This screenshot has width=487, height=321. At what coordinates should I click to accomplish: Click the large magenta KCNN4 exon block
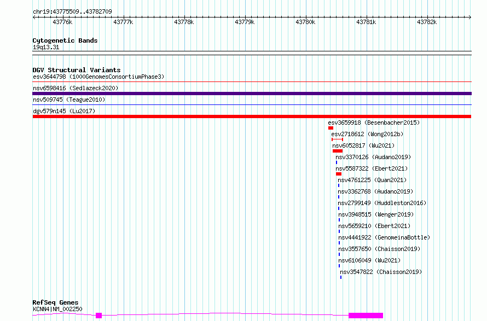point(366,316)
